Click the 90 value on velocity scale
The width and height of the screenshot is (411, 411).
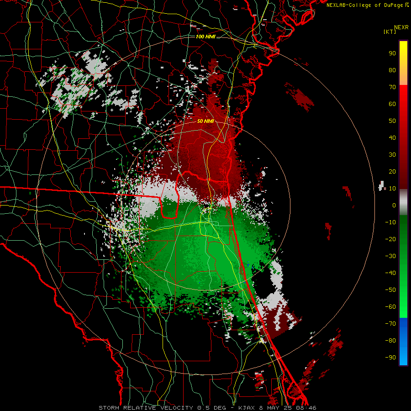pyautogui.click(x=392, y=53)
